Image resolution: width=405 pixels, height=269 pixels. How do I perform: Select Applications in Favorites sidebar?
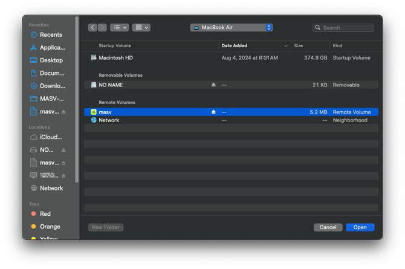point(48,48)
